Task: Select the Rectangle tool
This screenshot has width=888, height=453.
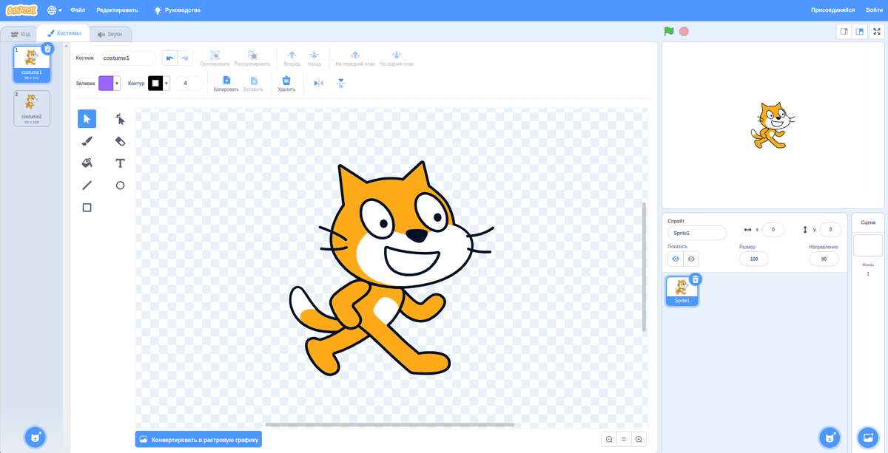Action: [x=87, y=208]
